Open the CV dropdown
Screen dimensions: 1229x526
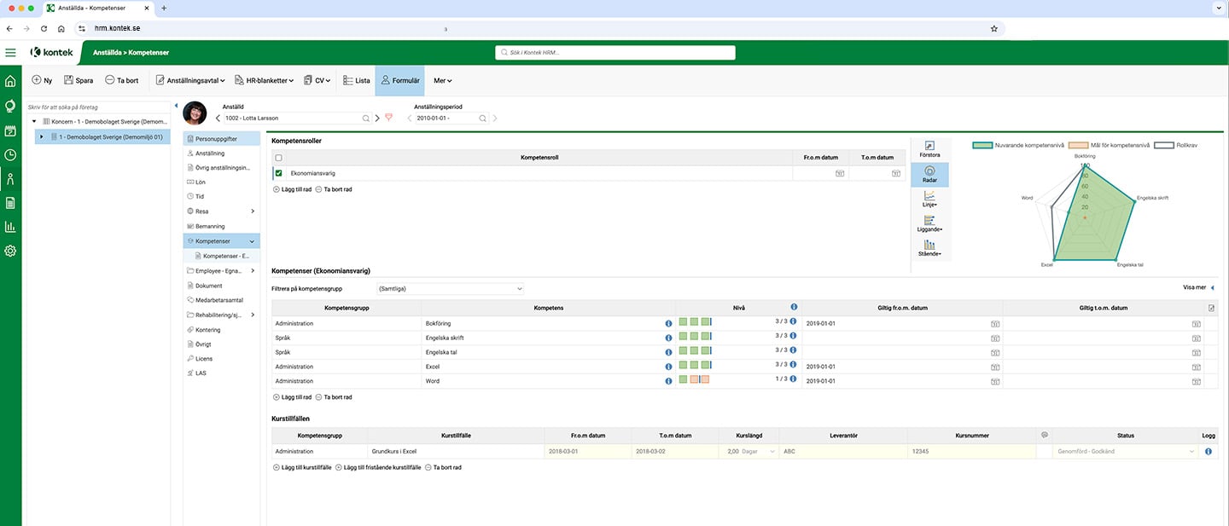317,80
